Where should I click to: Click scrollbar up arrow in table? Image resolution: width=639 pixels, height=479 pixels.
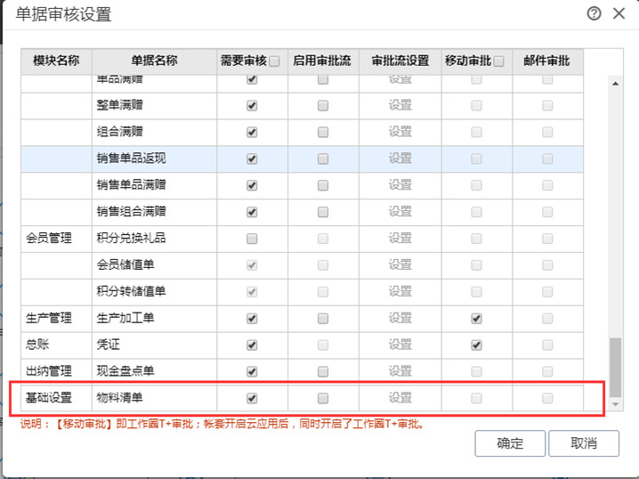[x=614, y=84]
